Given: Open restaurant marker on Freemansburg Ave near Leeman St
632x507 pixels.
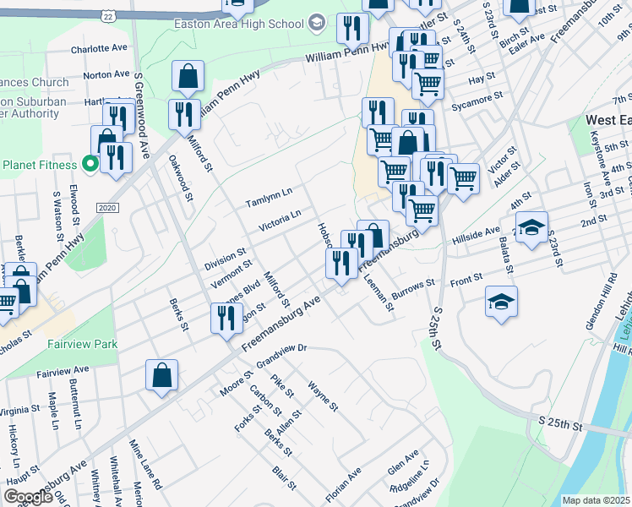Looking at the screenshot, I should (342, 266).
